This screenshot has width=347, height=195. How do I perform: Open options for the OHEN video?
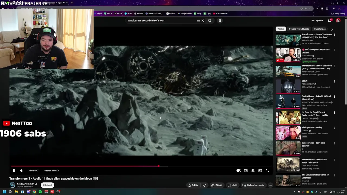pos(334,81)
